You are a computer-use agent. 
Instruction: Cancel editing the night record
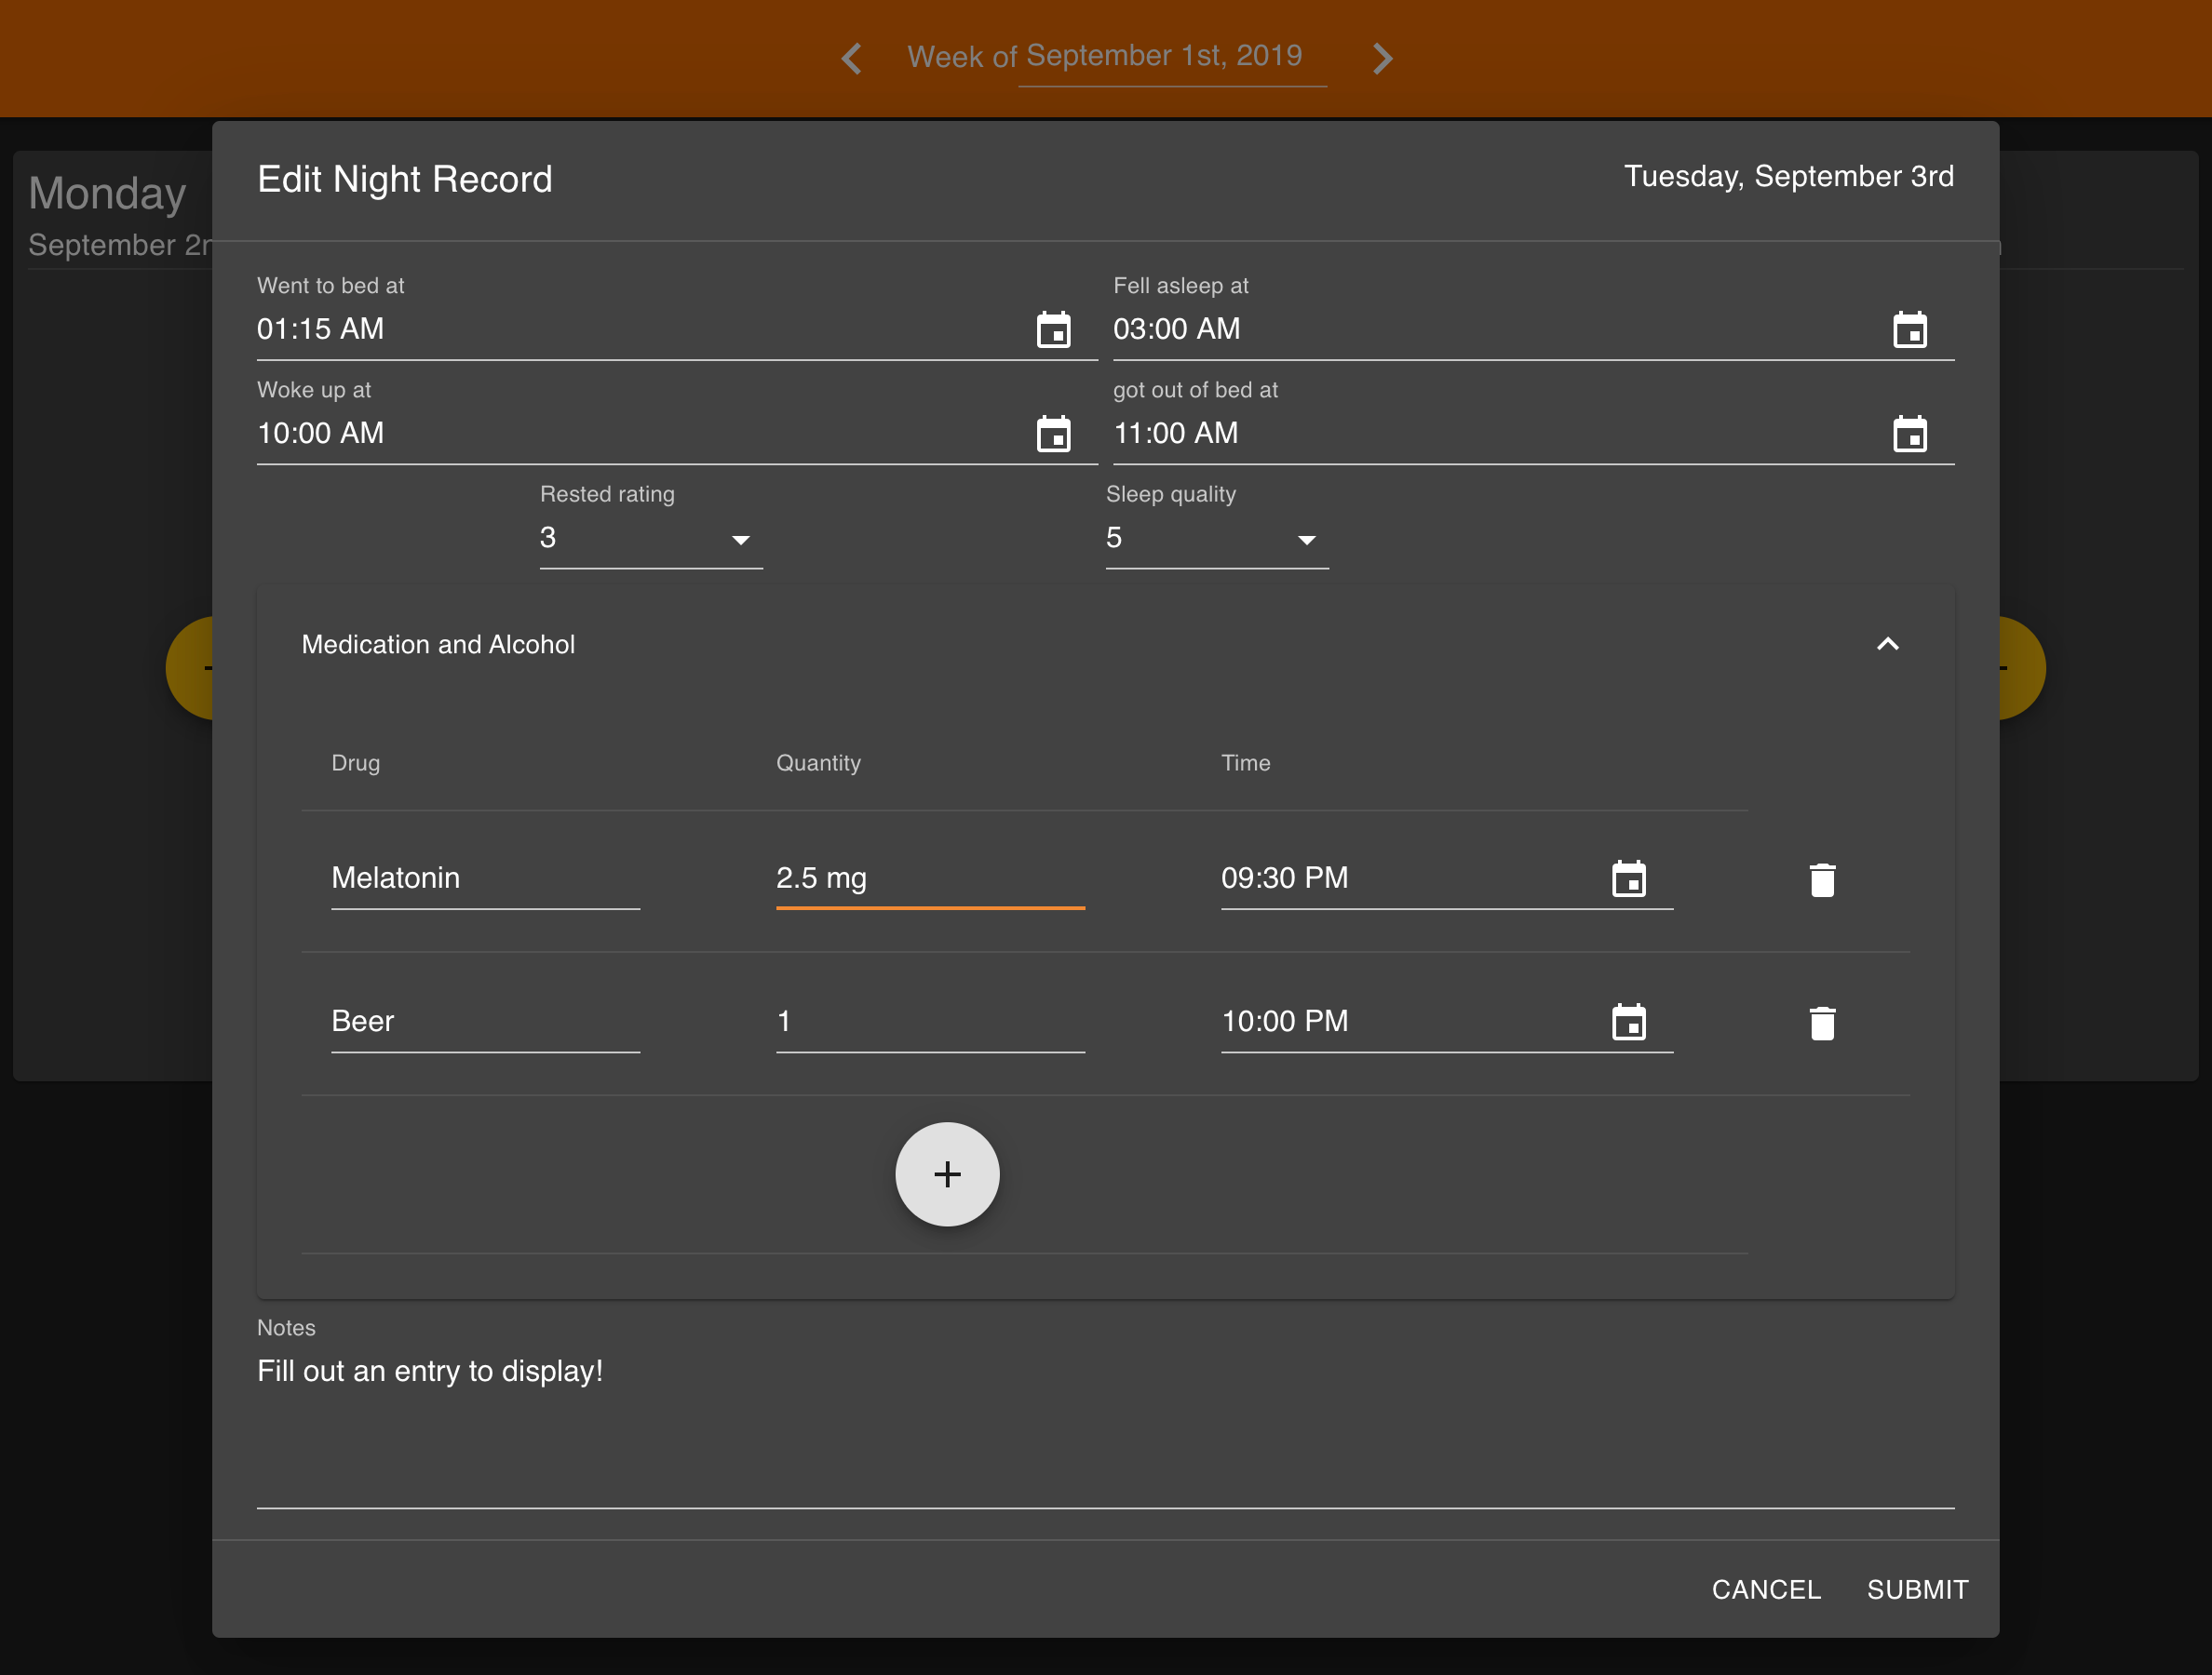click(x=1765, y=1588)
